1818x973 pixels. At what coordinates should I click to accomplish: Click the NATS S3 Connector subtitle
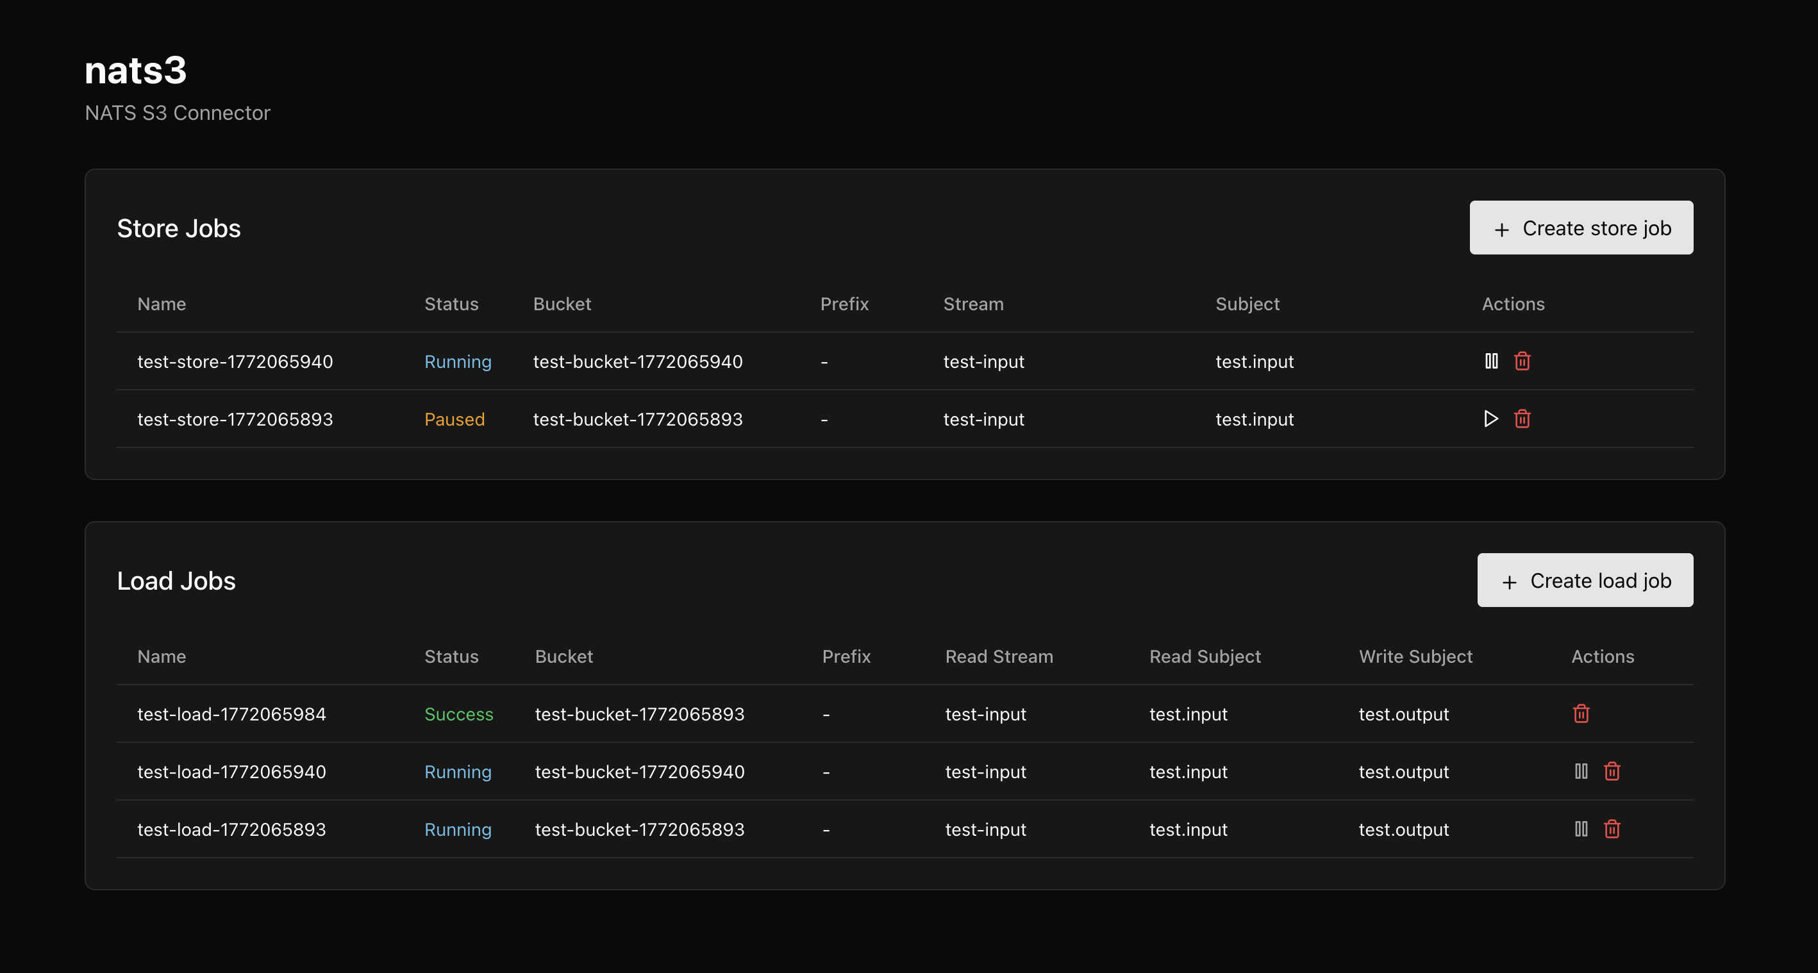point(177,112)
